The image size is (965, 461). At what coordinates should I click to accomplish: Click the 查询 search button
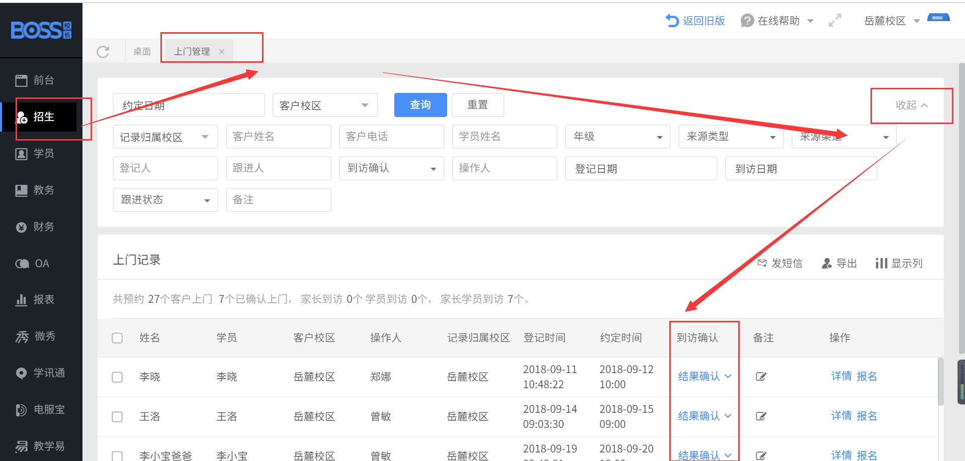[x=420, y=105]
